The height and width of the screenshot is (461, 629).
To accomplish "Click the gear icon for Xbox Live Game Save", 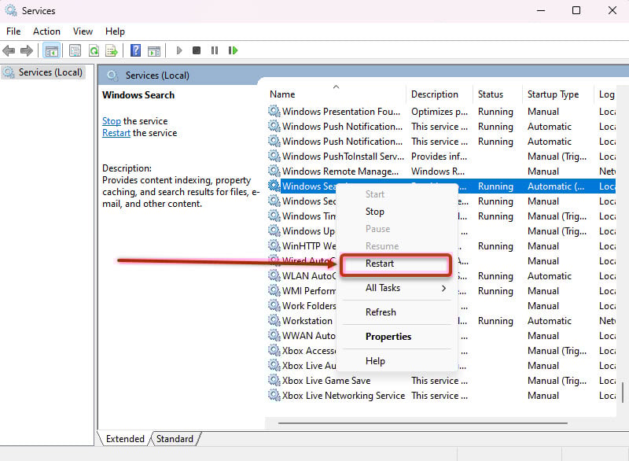I will 274,380.
